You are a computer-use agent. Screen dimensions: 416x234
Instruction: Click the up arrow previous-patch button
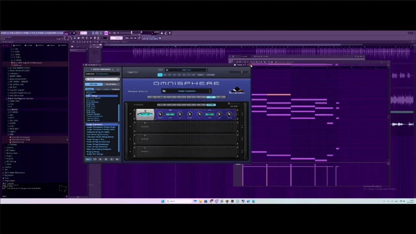pos(106,159)
